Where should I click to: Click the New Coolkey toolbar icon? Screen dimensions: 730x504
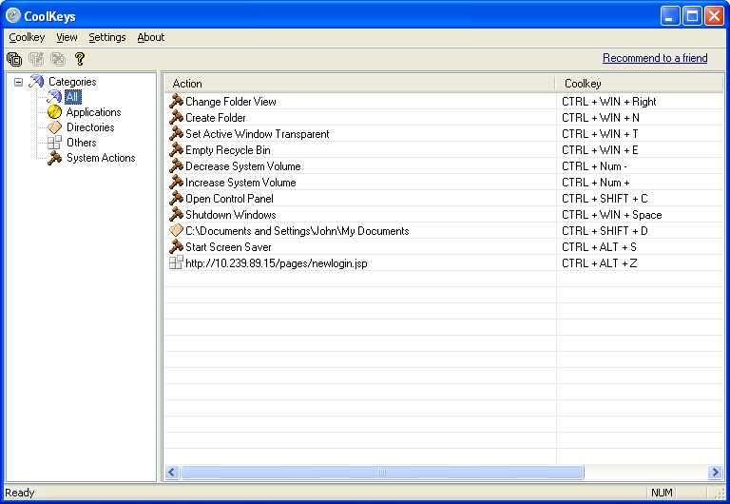14,59
